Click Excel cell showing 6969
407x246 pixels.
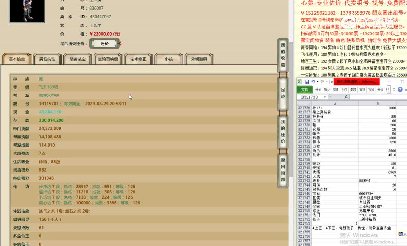pos(378,172)
